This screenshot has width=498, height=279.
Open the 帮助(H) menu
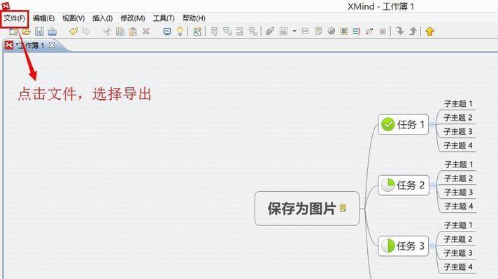[194, 18]
